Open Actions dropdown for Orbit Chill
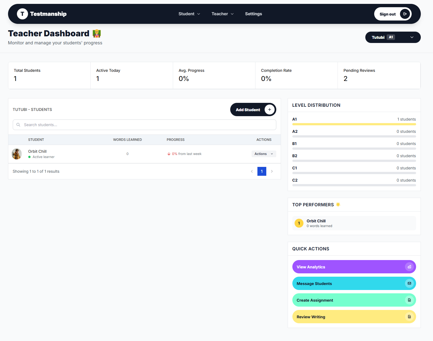Viewport: 433px width, 341px height. [264, 154]
